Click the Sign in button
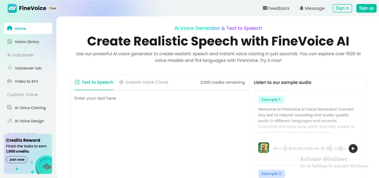The height and width of the screenshot is (178, 379). point(342,8)
